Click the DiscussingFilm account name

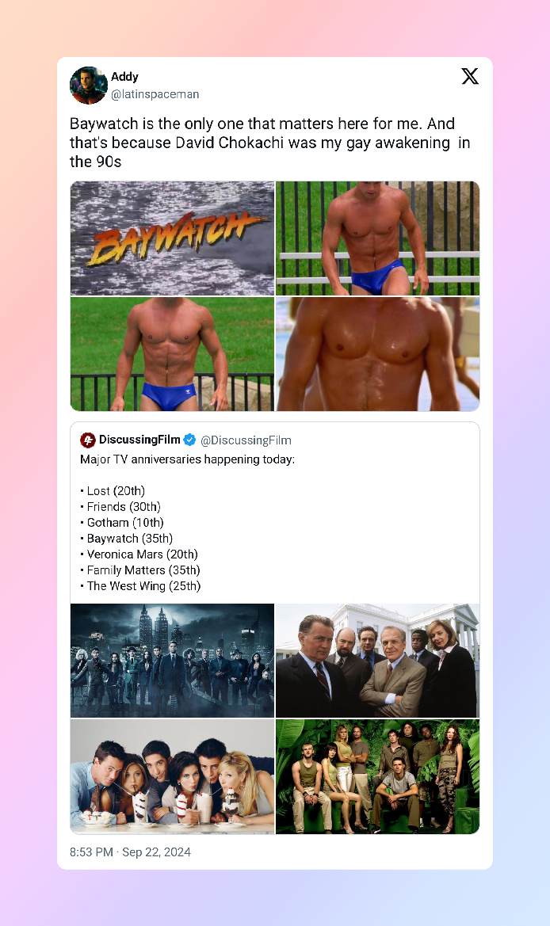(139, 440)
